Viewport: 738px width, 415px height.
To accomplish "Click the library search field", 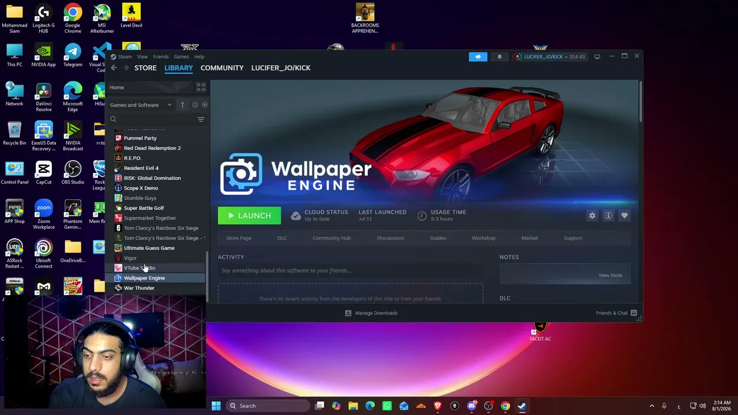I will (x=151, y=119).
